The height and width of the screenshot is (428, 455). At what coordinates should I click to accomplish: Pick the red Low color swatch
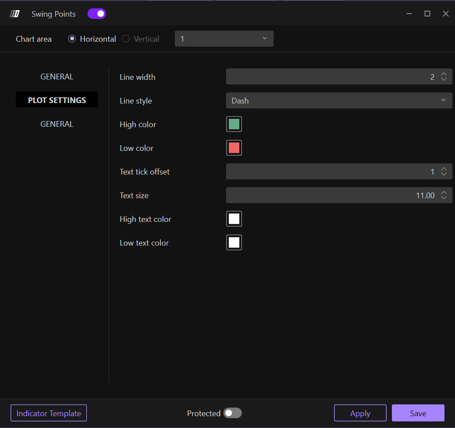(234, 148)
